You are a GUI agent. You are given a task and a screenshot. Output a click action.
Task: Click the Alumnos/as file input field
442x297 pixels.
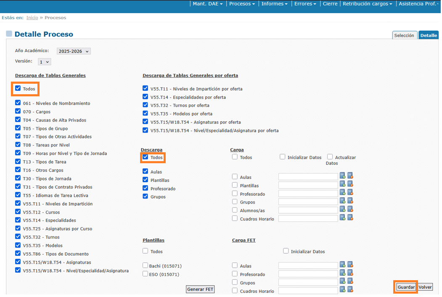(x=308, y=210)
